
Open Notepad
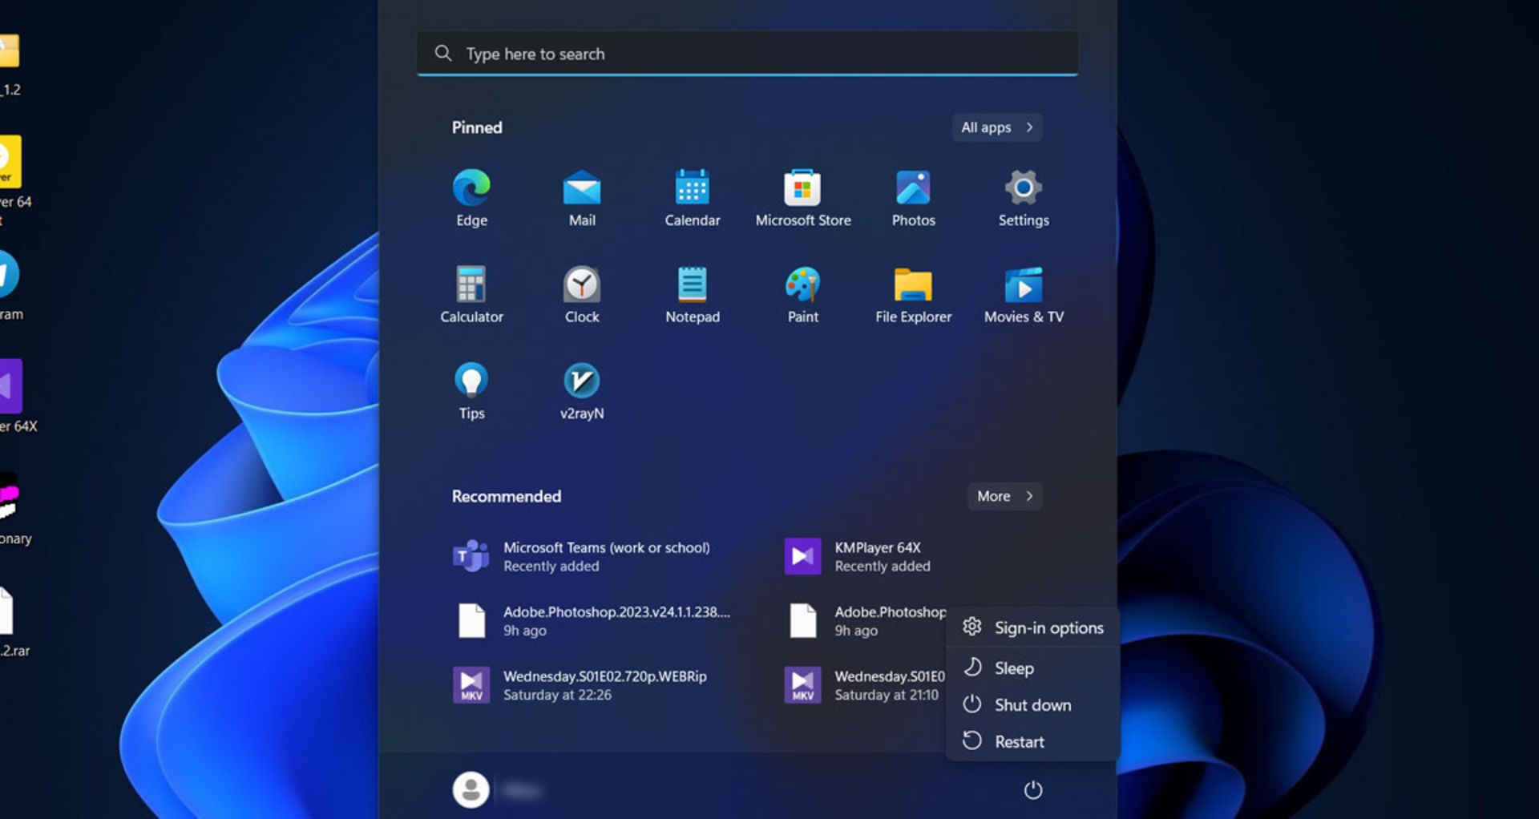[x=693, y=295]
